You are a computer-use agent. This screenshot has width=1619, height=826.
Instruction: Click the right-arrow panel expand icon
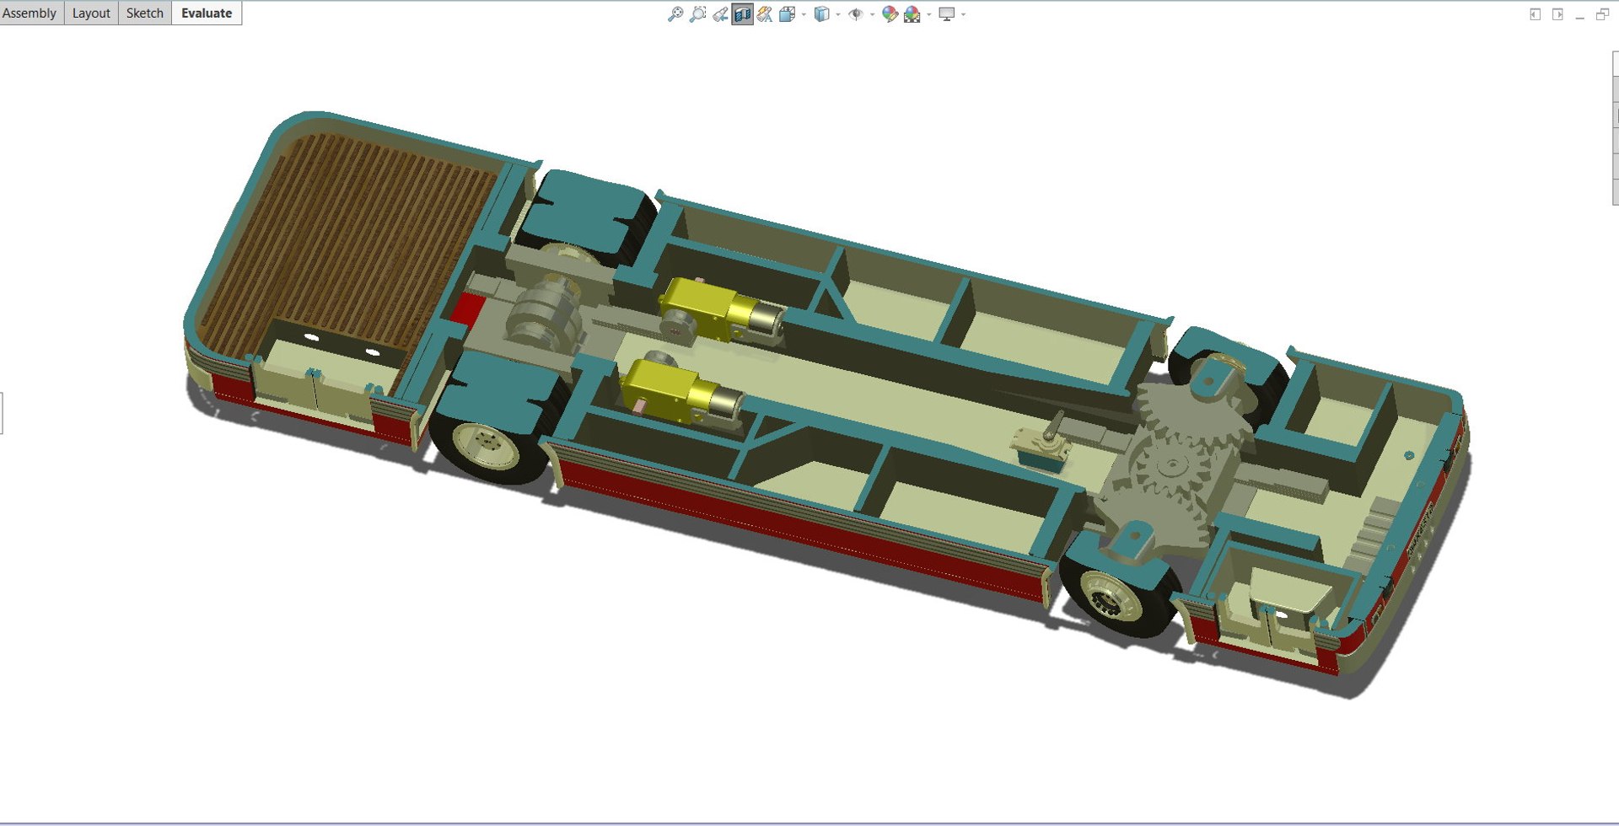click(1557, 14)
